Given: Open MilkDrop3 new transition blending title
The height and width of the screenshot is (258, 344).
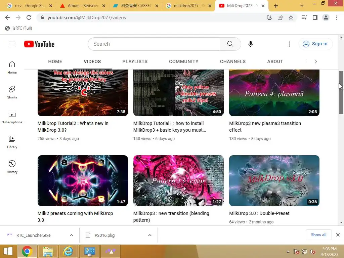Looking at the screenshot, I should [x=171, y=217].
